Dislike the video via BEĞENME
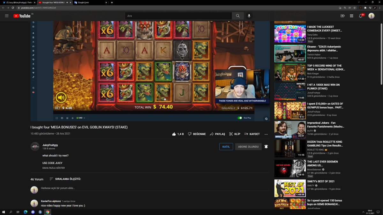This screenshot has height=215, width=383. point(197,134)
